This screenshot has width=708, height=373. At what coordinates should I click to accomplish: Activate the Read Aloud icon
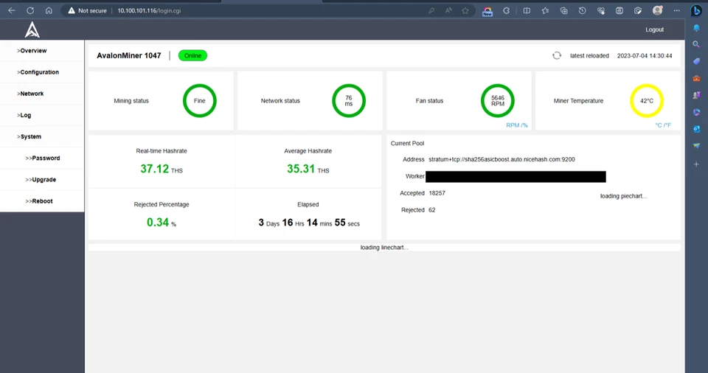(448, 10)
